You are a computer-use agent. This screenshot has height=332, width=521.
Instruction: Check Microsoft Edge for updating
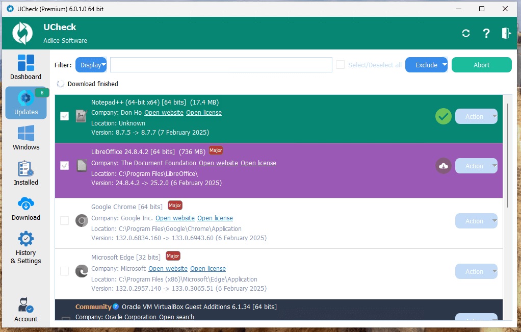[x=64, y=271]
